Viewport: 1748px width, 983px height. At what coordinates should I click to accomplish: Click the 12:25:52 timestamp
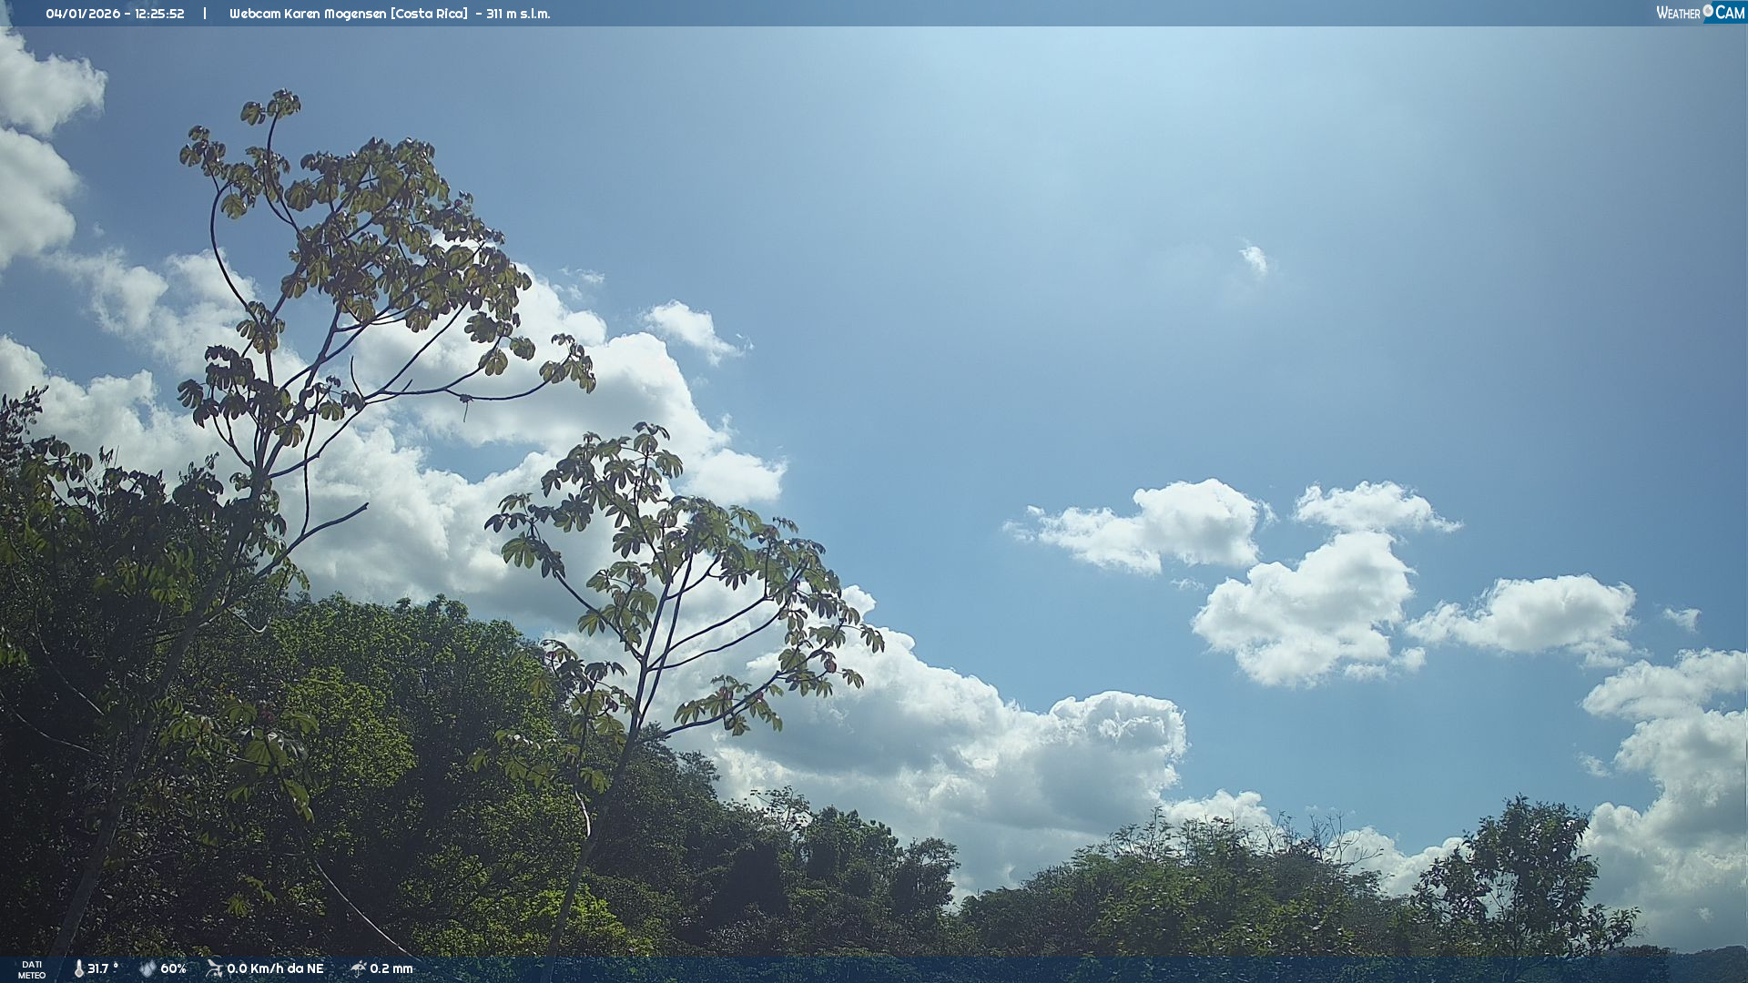pyautogui.click(x=159, y=14)
